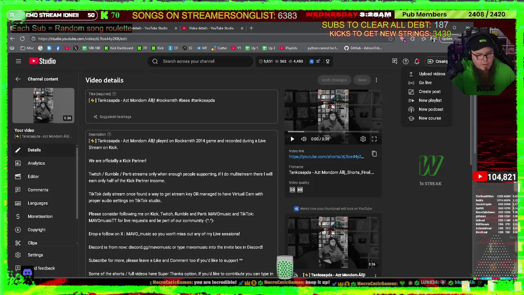Open the GitHub - AdrianOsb bookmark
Image resolution: width=524 pixels, height=295 pixels.
coord(363,48)
